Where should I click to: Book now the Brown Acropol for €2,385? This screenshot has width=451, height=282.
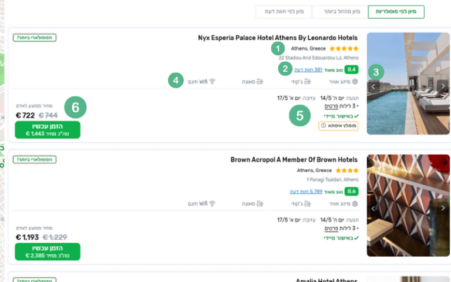[48, 251]
